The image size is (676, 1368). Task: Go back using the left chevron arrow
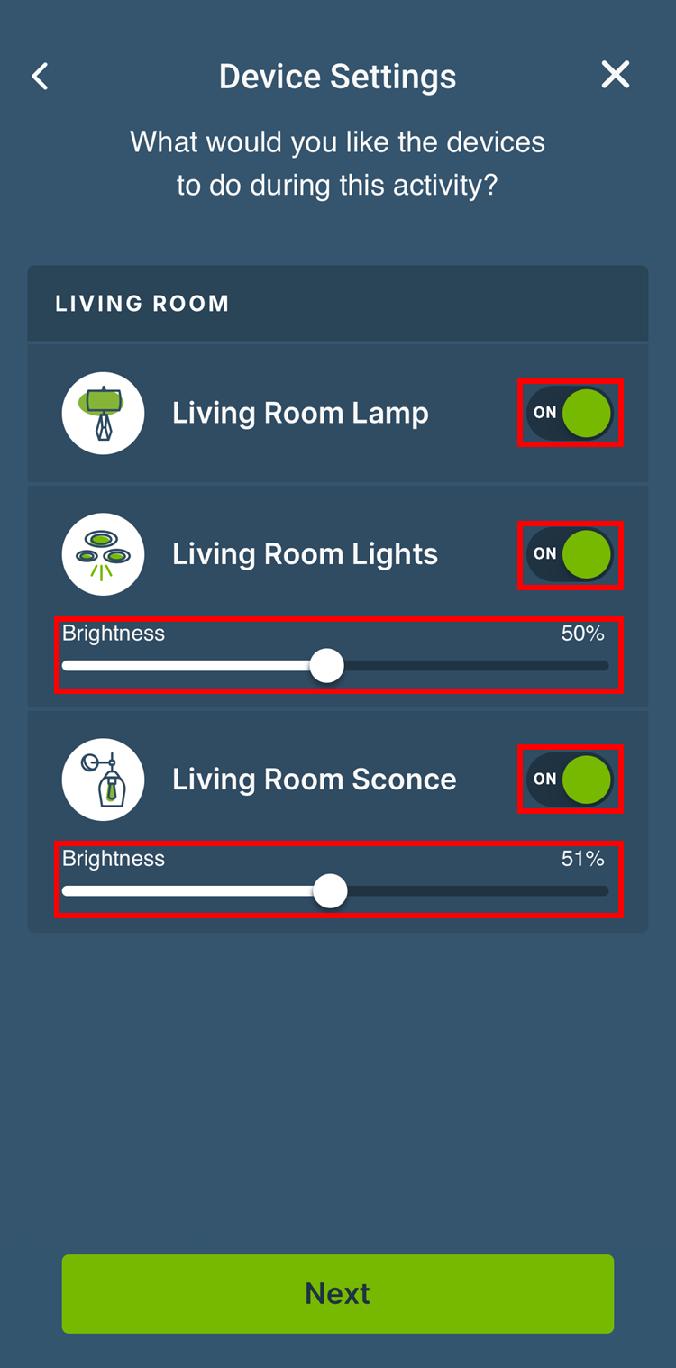pos(41,77)
